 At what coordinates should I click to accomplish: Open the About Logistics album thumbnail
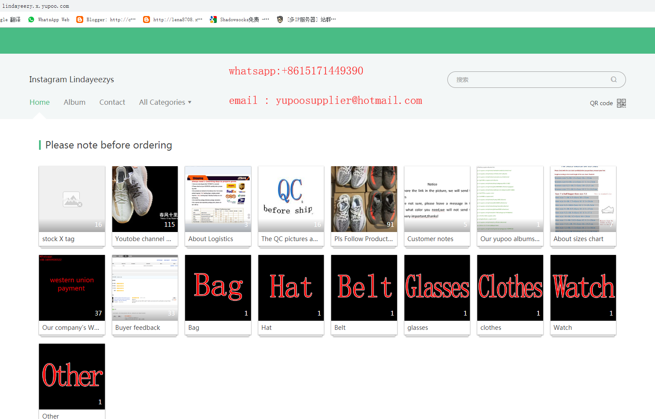[218, 199]
